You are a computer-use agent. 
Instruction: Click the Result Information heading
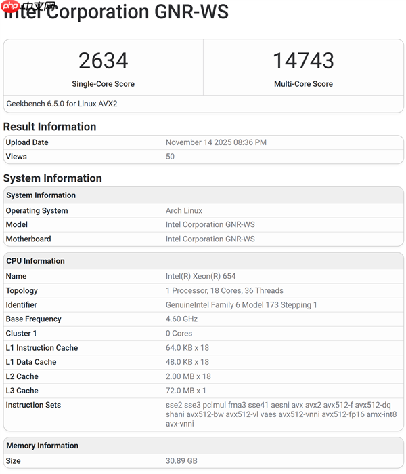(49, 127)
